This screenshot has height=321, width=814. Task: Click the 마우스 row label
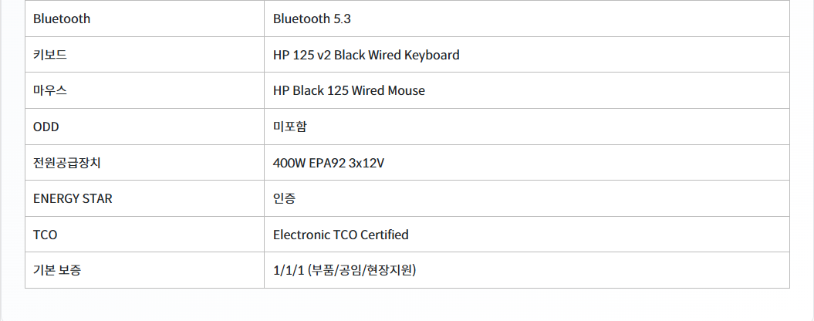(50, 90)
